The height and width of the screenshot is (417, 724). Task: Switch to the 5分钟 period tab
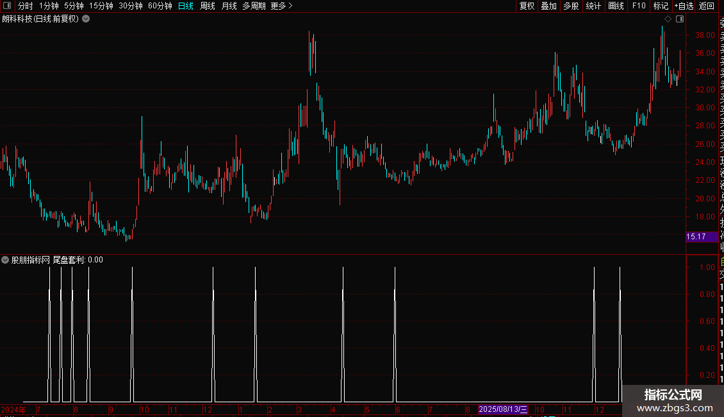[x=74, y=6]
